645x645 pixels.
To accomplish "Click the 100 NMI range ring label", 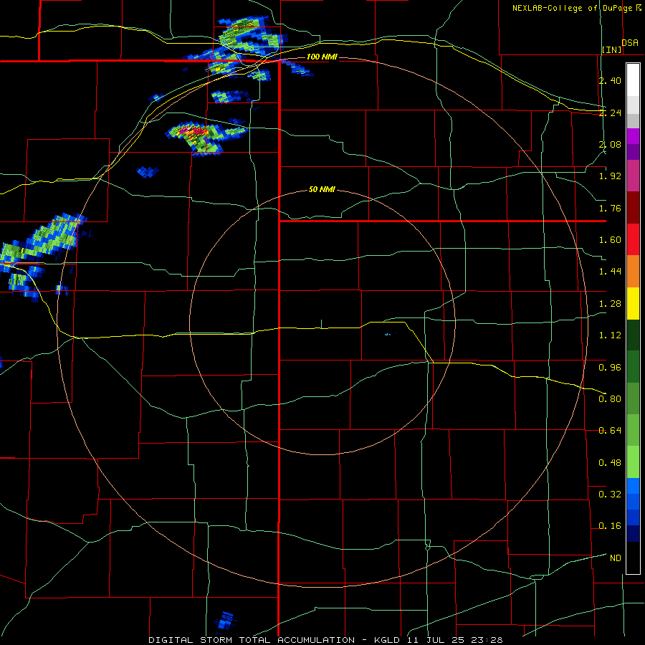I will click(322, 57).
